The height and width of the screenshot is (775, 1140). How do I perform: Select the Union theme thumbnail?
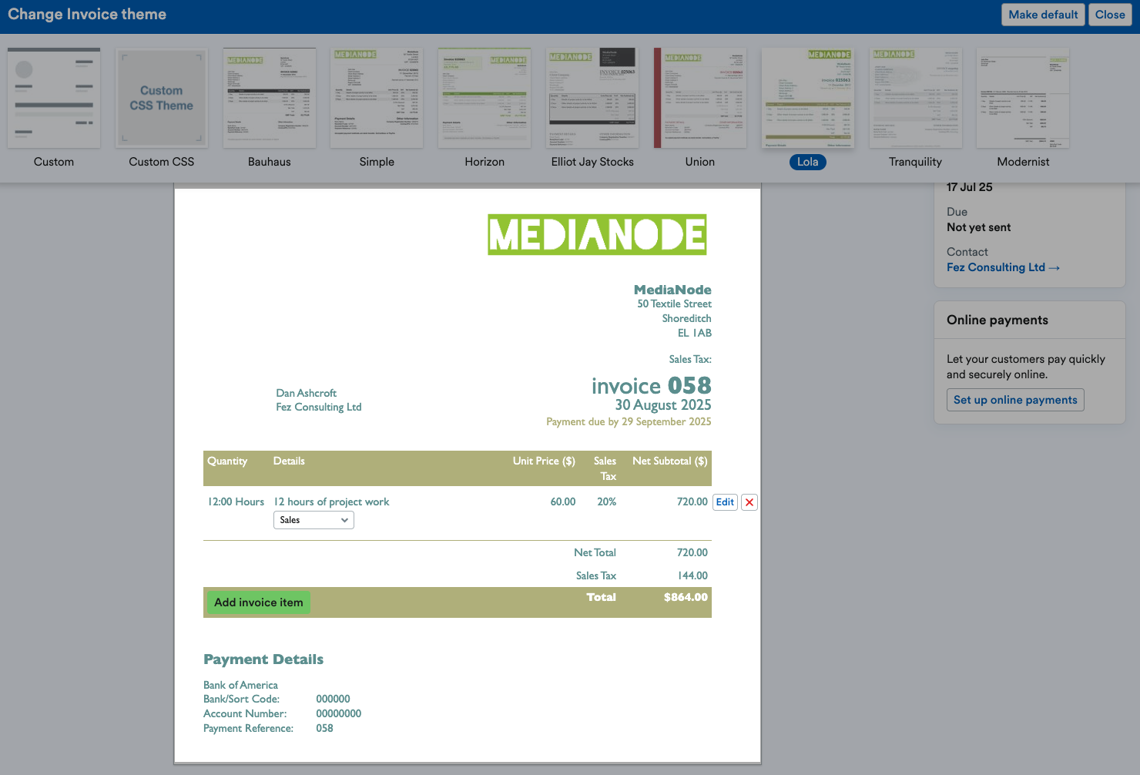click(x=700, y=98)
